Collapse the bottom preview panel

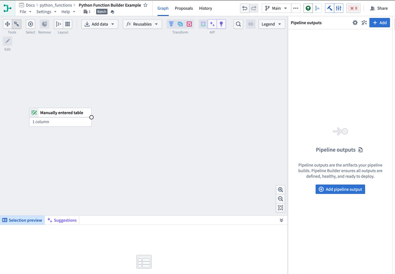pos(281,220)
